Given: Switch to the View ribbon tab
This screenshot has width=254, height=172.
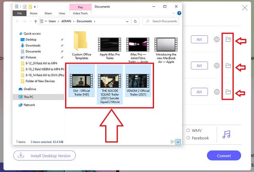Looking at the screenshot, I should (x=62, y=13).
